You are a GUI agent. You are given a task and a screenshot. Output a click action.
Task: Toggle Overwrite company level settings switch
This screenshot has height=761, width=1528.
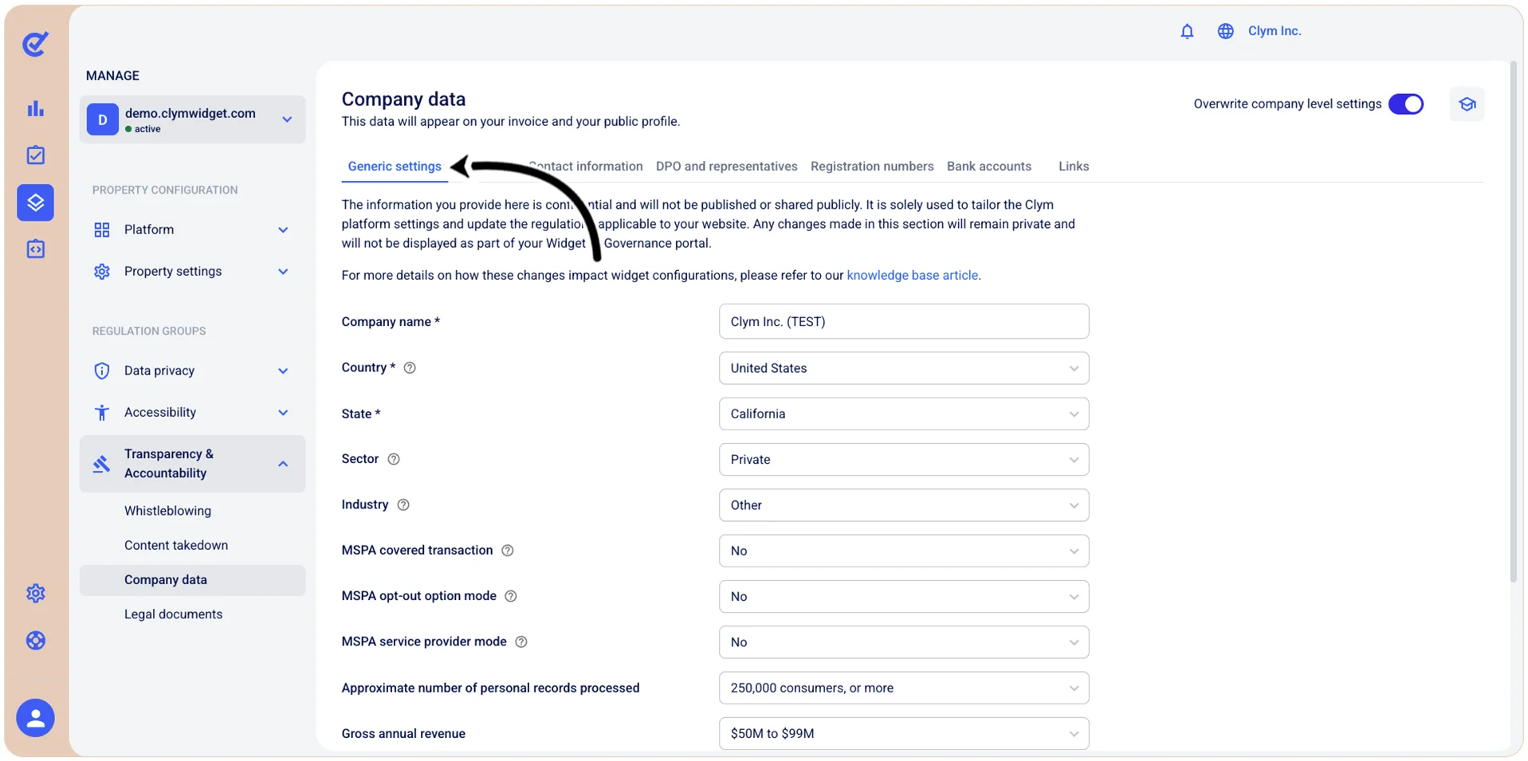pyautogui.click(x=1406, y=104)
